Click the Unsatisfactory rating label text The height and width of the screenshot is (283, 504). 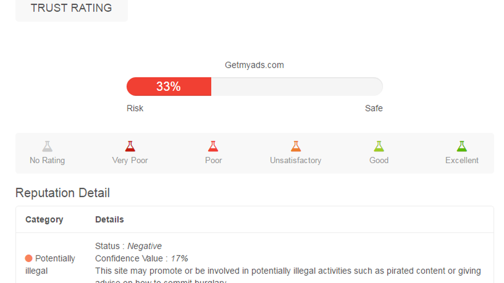(x=296, y=160)
